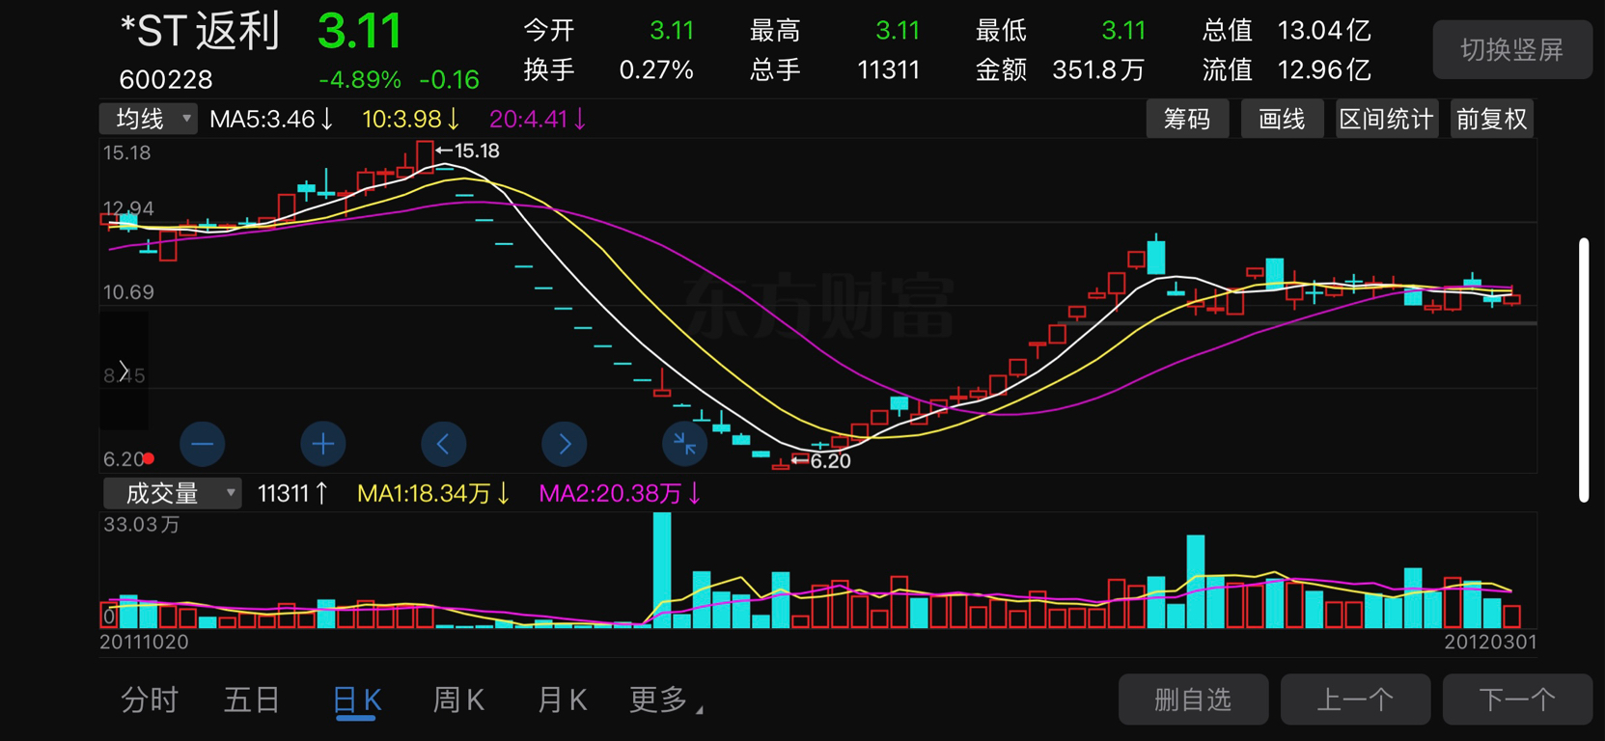The width and height of the screenshot is (1605, 741).
Task: Select the 日K tab
Action: click(356, 700)
